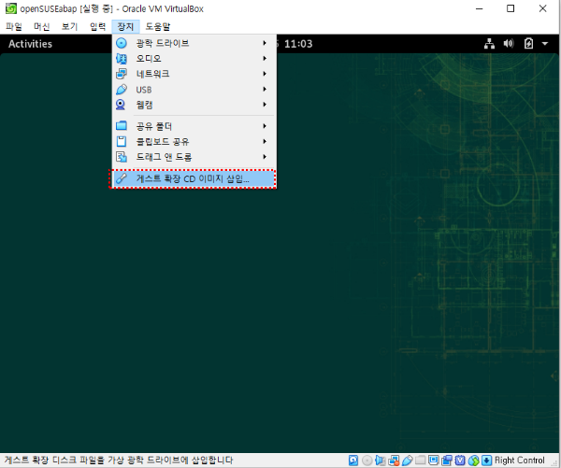Click the hard disk activity status icon
The width and height of the screenshot is (561, 468).
pyautogui.click(x=353, y=461)
